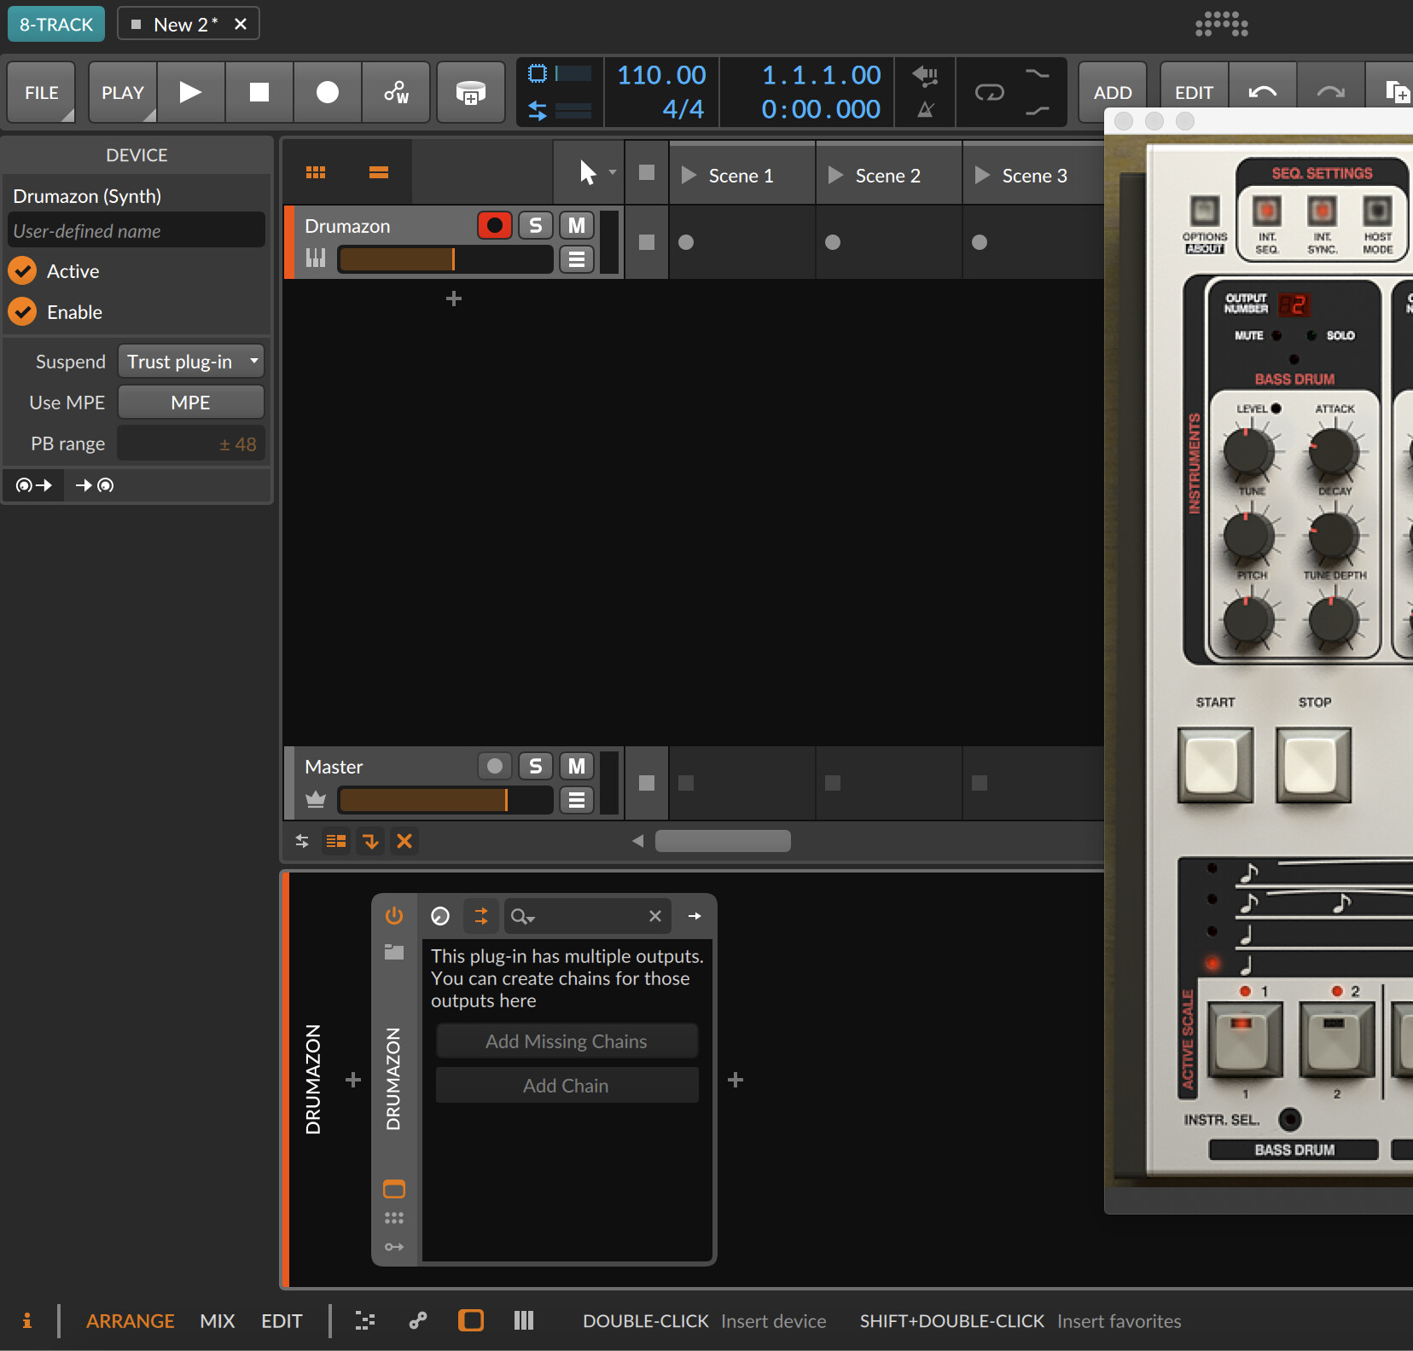Open the Master track list menu icon

coord(577,800)
